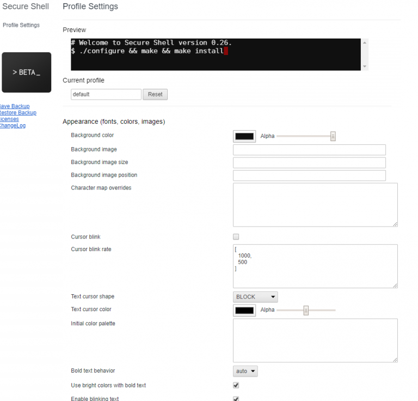Viewport: 418px width, 401px height.
Task: Click the BETA terminal logo icon
Action: click(26, 72)
